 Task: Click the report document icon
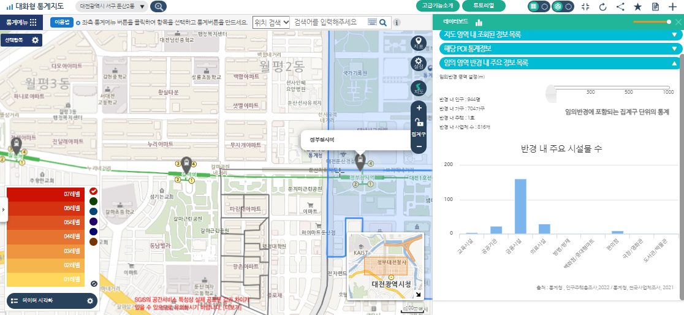coord(655,7)
